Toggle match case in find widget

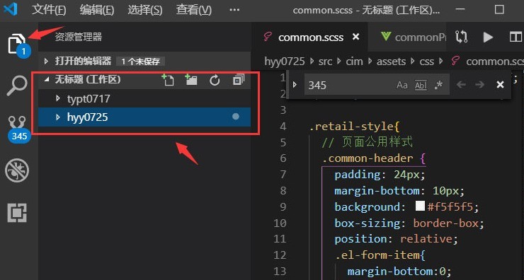402,86
